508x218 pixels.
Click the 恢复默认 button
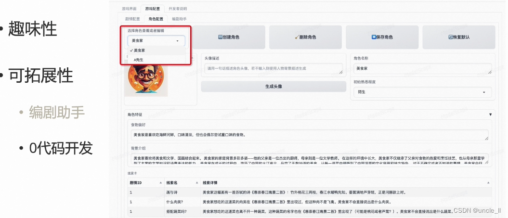coord(459,37)
